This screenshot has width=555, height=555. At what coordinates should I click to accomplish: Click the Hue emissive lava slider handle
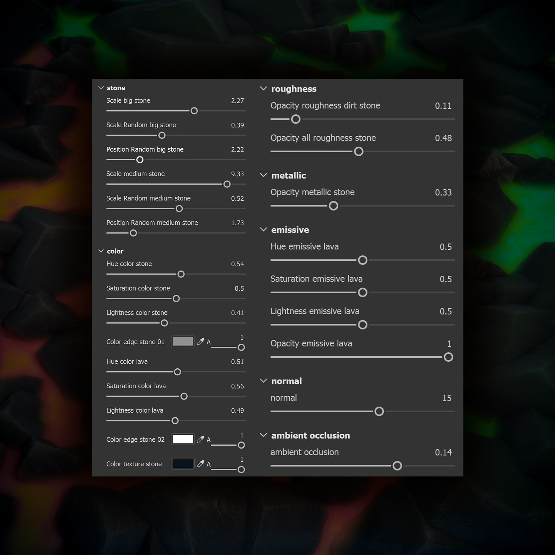(x=362, y=260)
